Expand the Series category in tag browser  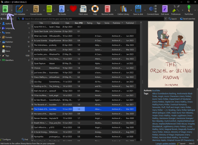coord(1,33)
